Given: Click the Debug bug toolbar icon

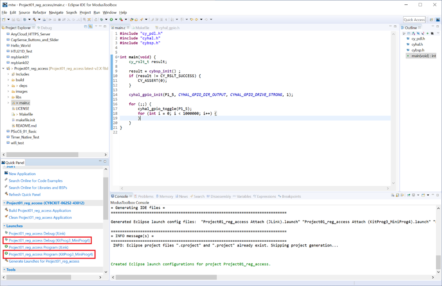Looking at the screenshot, I should click(x=101, y=19).
